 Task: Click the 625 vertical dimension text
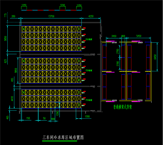pos(5,61)
